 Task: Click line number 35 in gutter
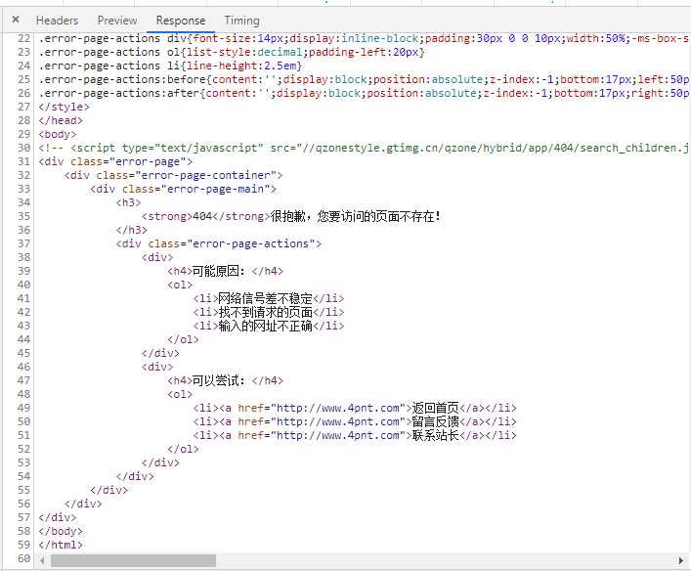(x=23, y=216)
